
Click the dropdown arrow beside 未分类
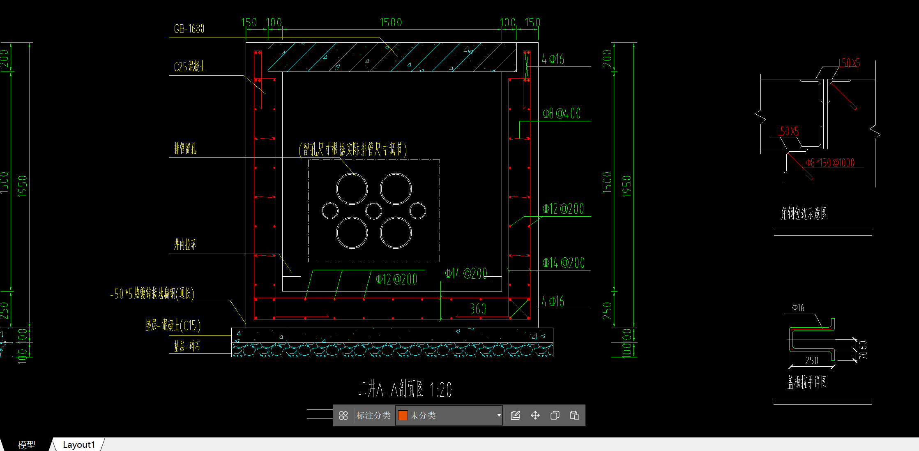[499, 416]
